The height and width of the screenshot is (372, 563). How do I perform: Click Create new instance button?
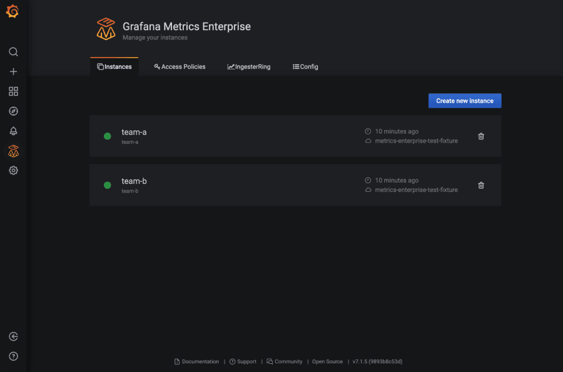coord(465,101)
